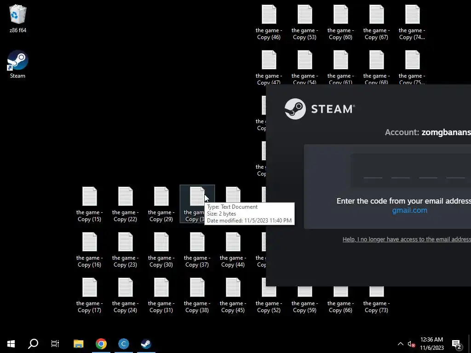471x353 pixels.
Task: Select the game - Copy (37) file
Action: [x=197, y=250]
